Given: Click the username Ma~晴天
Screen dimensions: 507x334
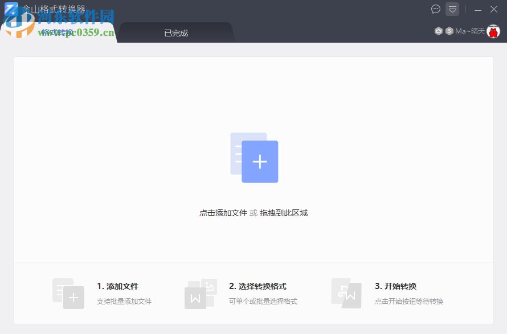Looking at the screenshot, I should click(x=470, y=31).
